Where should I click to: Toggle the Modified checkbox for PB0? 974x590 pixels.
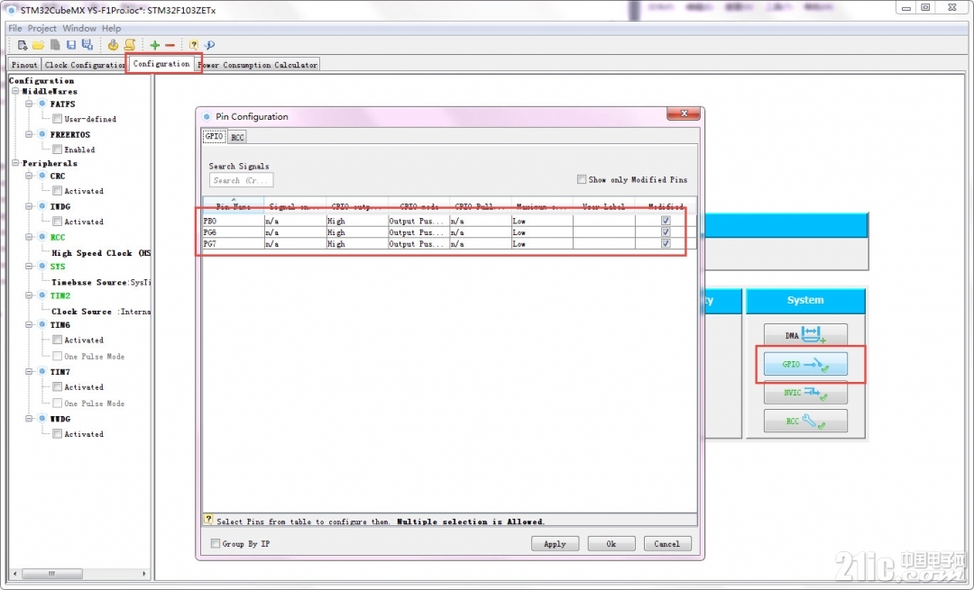pyautogui.click(x=666, y=221)
